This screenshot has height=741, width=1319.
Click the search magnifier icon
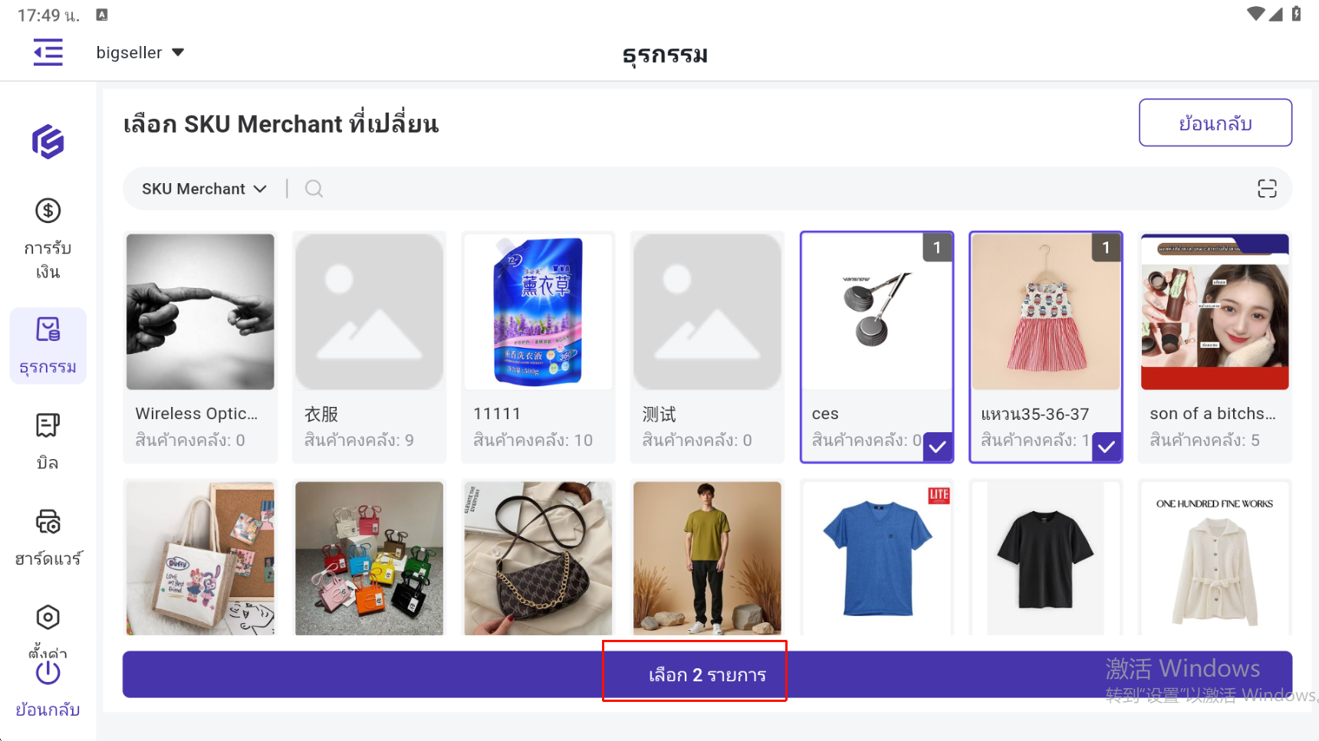click(314, 189)
